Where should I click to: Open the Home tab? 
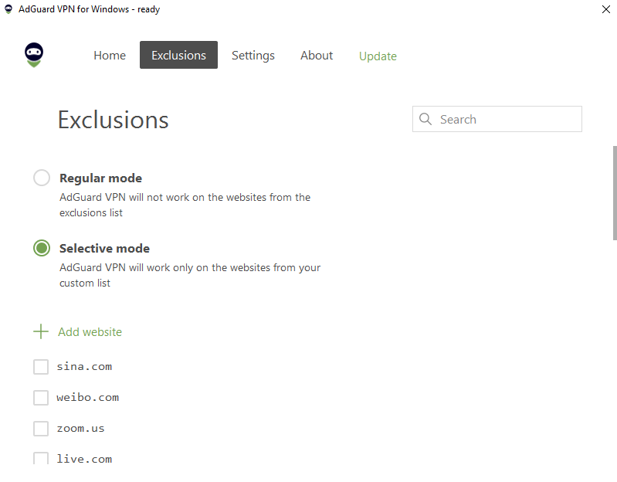tap(110, 55)
